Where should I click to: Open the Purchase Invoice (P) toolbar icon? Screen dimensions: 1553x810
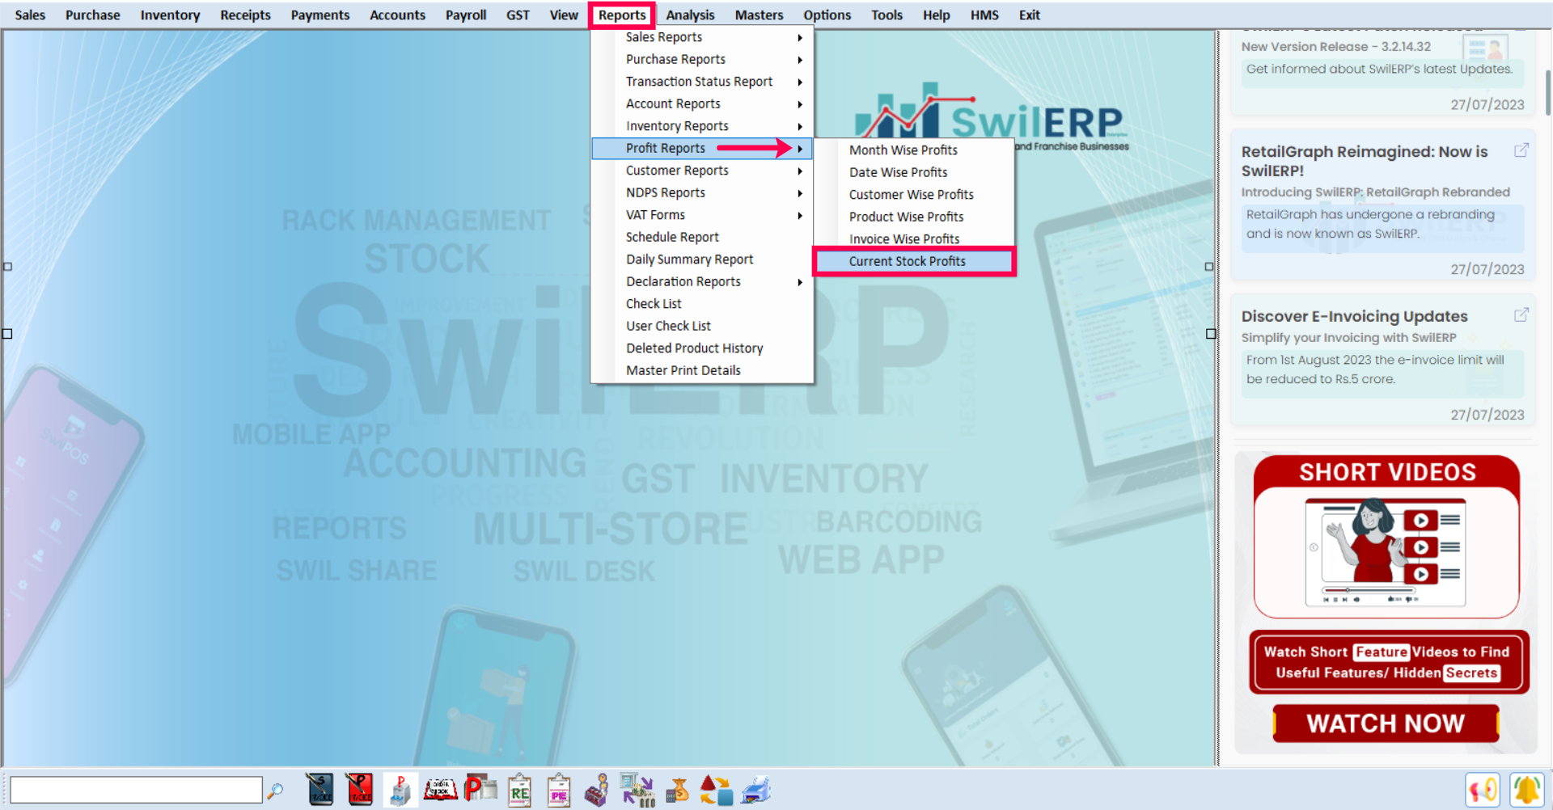tap(360, 790)
